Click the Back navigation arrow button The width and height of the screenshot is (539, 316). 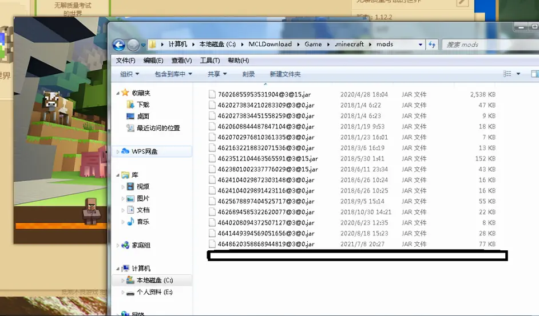click(x=119, y=45)
